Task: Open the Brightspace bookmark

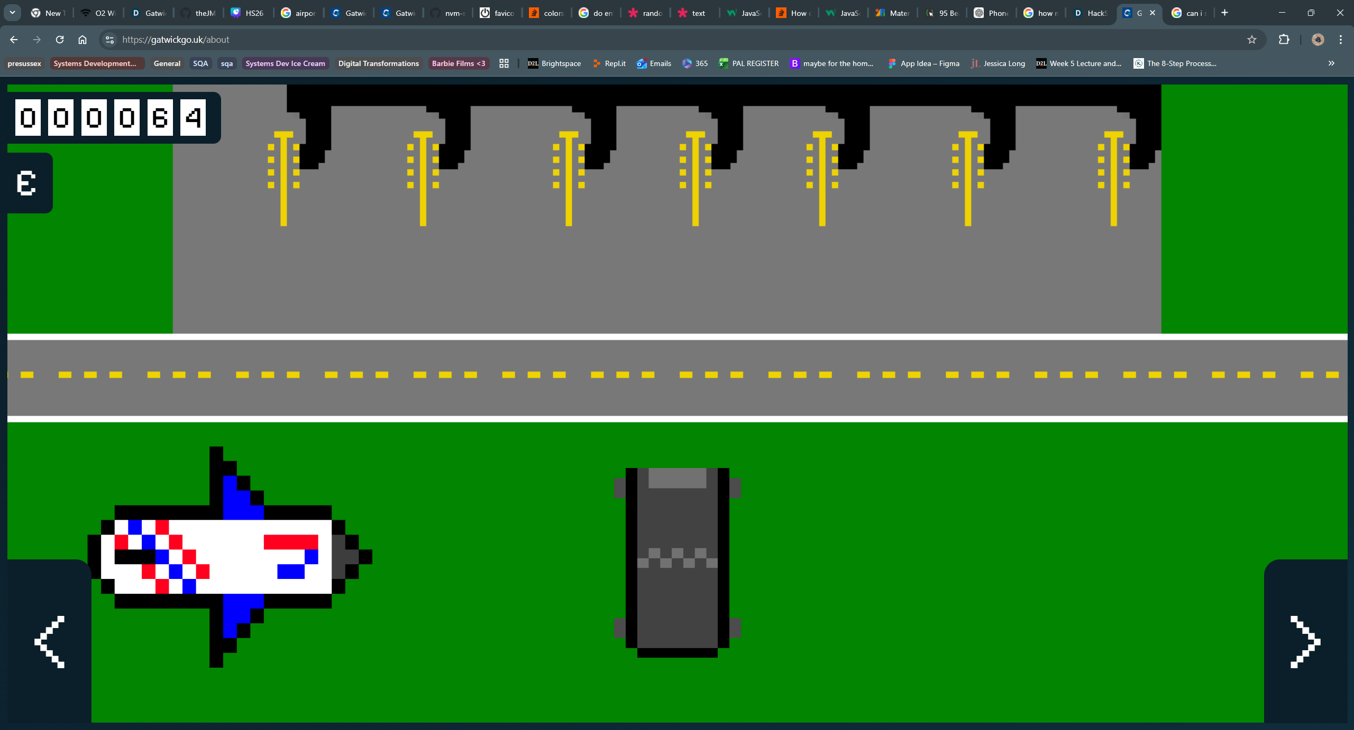Action: coord(554,63)
